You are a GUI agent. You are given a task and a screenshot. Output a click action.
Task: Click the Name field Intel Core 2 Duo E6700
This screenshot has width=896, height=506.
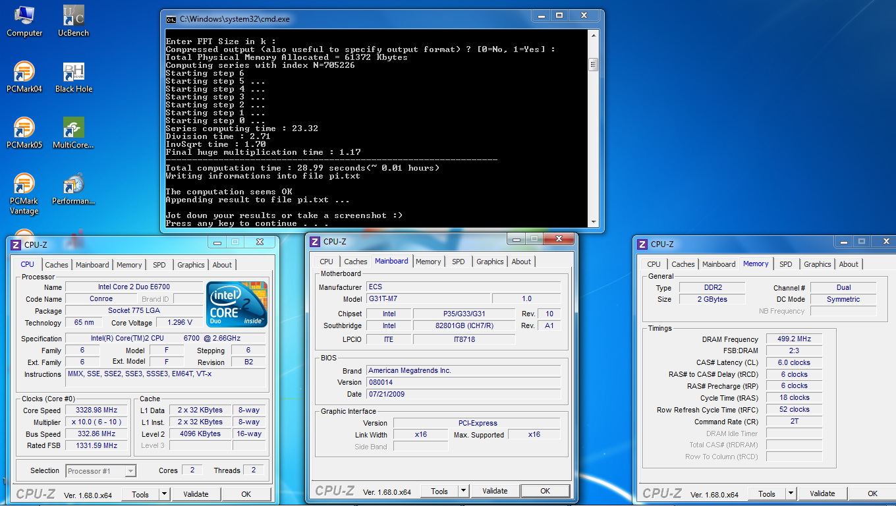(x=134, y=287)
